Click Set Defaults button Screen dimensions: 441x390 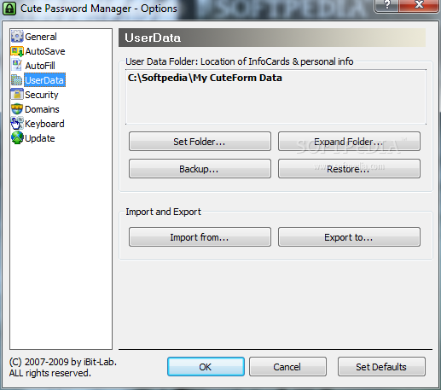pyautogui.click(x=381, y=367)
